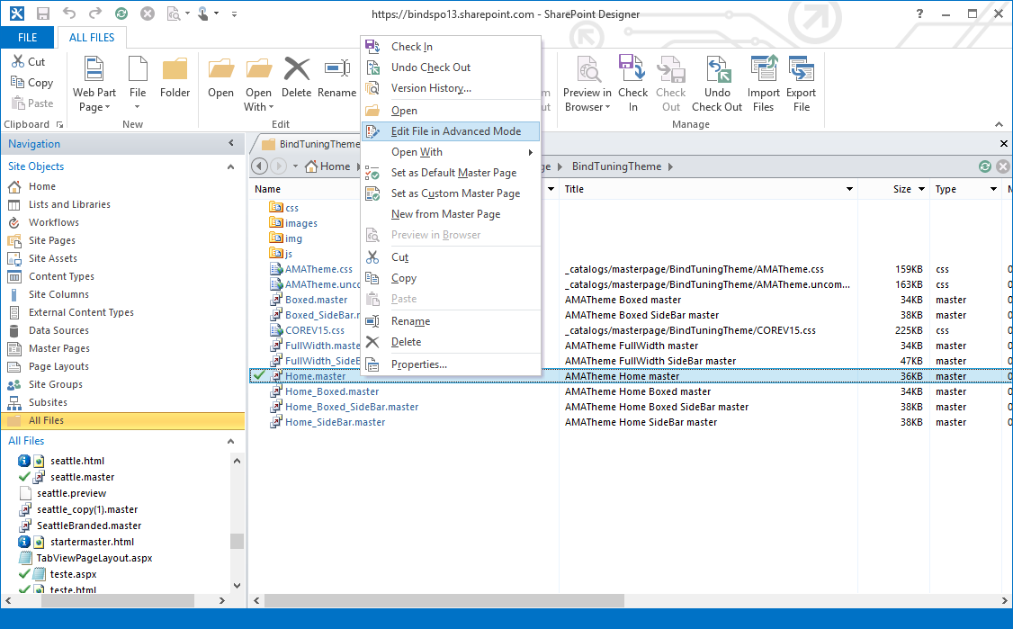Click the green Refresh icon in quick access toolbar
The image size is (1013, 629).
(x=121, y=13)
